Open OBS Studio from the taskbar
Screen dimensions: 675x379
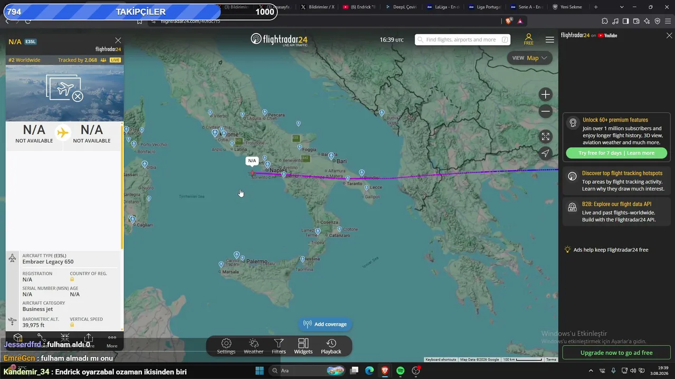click(416, 371)
